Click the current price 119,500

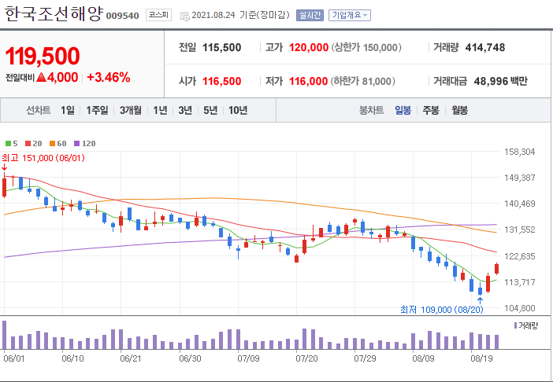(x=43, y=56)
